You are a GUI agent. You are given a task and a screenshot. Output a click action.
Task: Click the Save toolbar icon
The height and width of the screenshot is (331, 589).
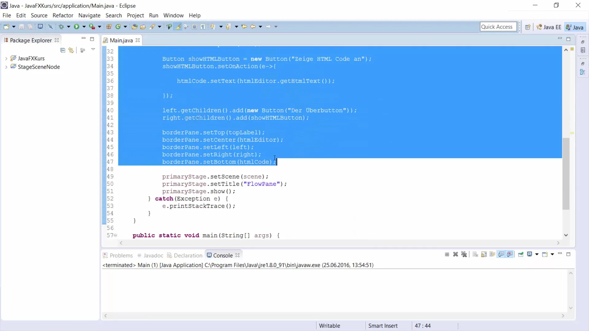21,27
